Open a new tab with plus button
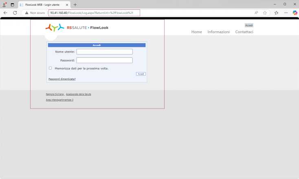The image size is (299, 179). pos(75,4)
